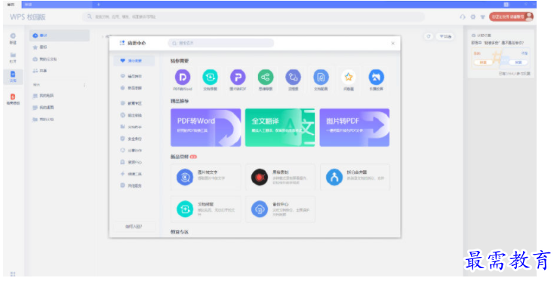The height and width of the screenshot is (284, 557).
Task: Click the red template icon in left rail
Action: pyautogui.click(x=13, y=99)
